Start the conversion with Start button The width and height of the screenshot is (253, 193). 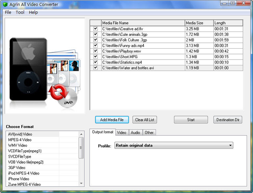pyautogui.click(x=191, y=120)
